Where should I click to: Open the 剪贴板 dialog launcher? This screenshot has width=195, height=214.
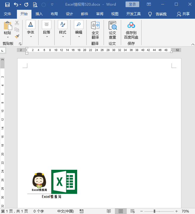20,44
